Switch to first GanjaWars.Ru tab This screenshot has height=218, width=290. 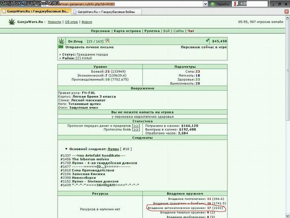[36, 12]
